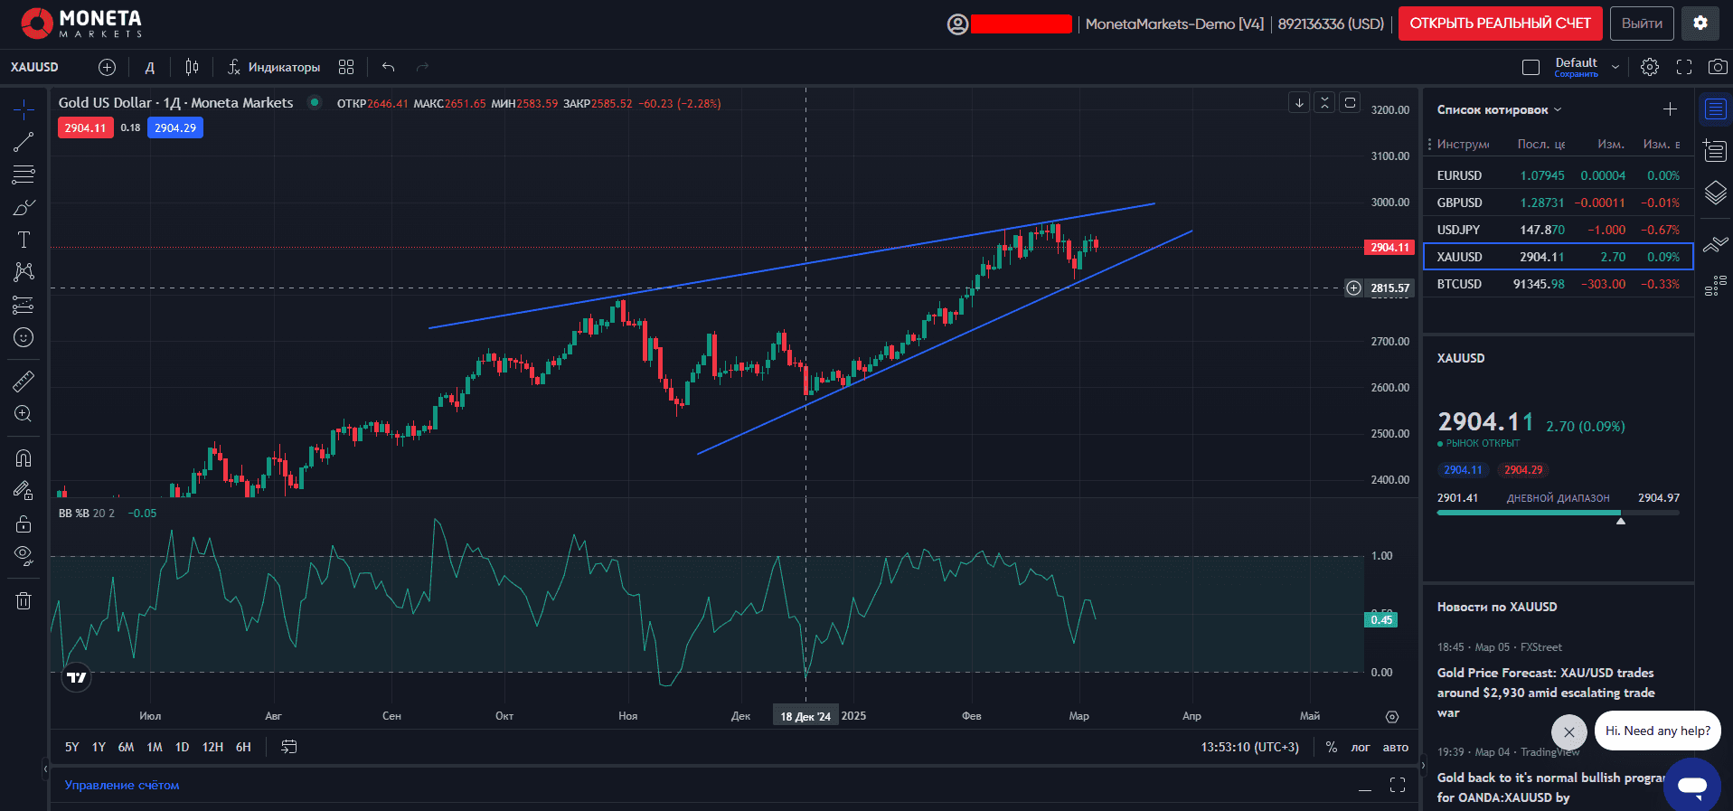Add a symbol to the watchlist
Screen dimensions: 1733x811
tap(1670, 109)
